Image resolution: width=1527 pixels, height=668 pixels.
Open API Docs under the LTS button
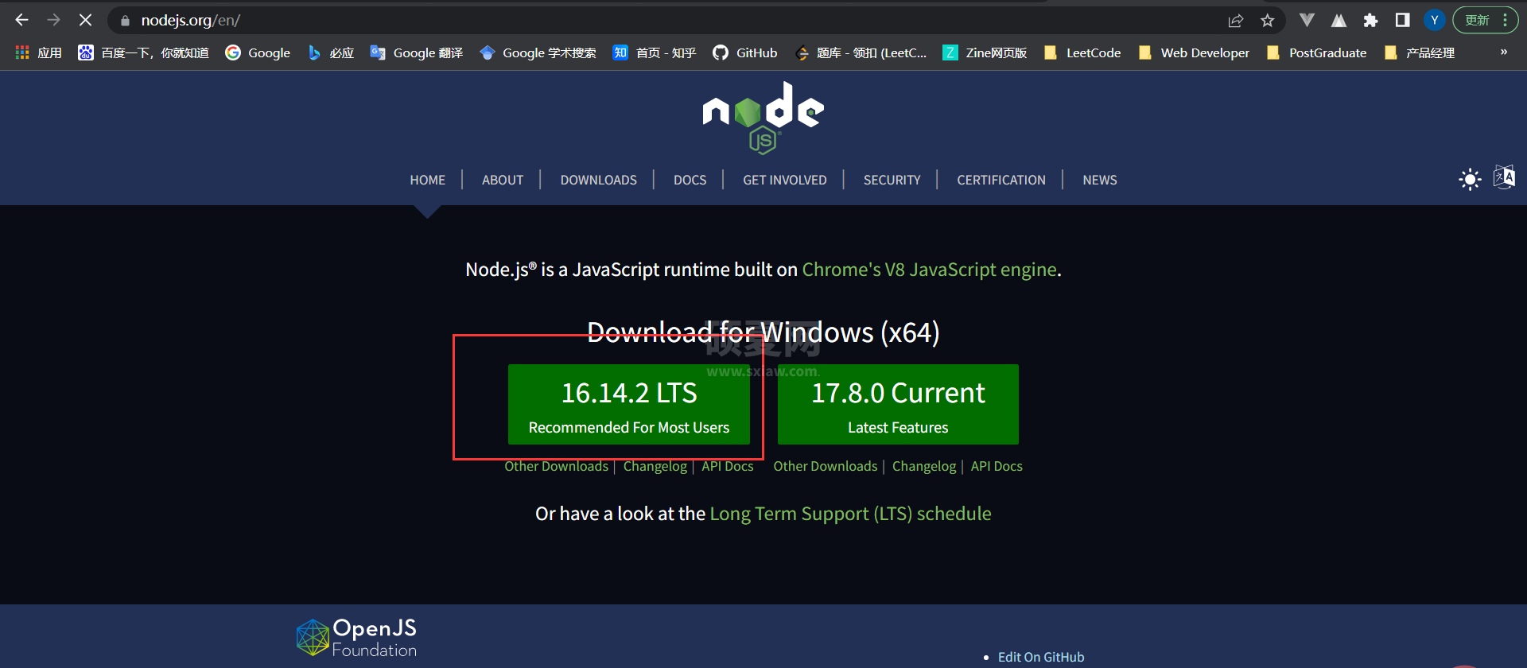pyautogui.click(x=728, y=467)
